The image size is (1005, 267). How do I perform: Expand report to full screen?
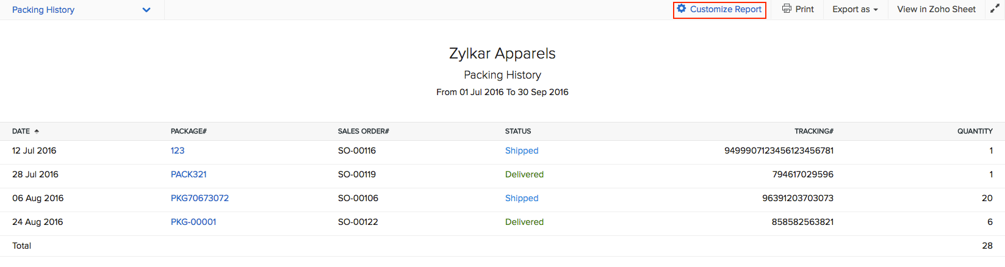pyautogui.click(x=995, y=9)
